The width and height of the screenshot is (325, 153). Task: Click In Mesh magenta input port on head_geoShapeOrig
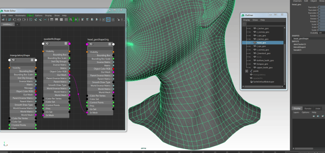(87, 112)
